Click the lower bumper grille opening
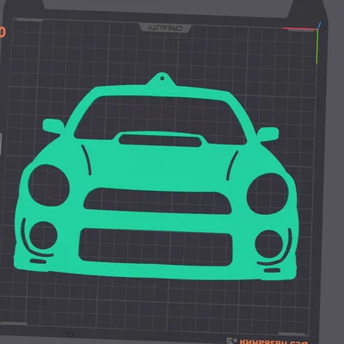This screenshot has height=344, width=344. (x=156, y=247)
